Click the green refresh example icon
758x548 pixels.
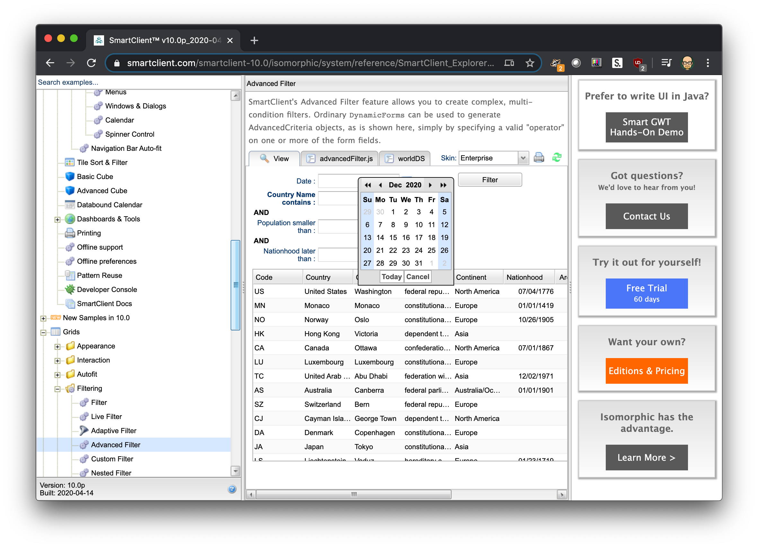coord(557,158)
